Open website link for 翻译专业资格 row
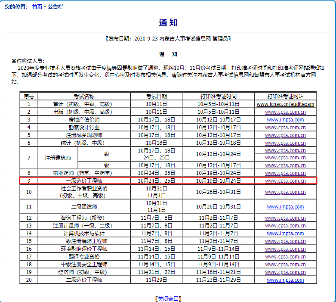336x302 pixels. pos(285,256)
